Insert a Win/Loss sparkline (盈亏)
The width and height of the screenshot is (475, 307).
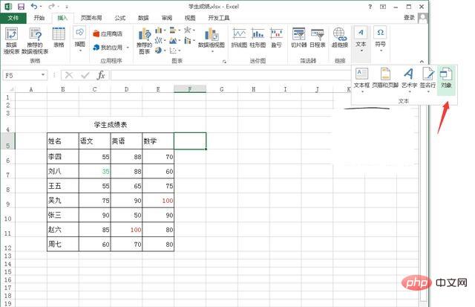coord(276,38)
